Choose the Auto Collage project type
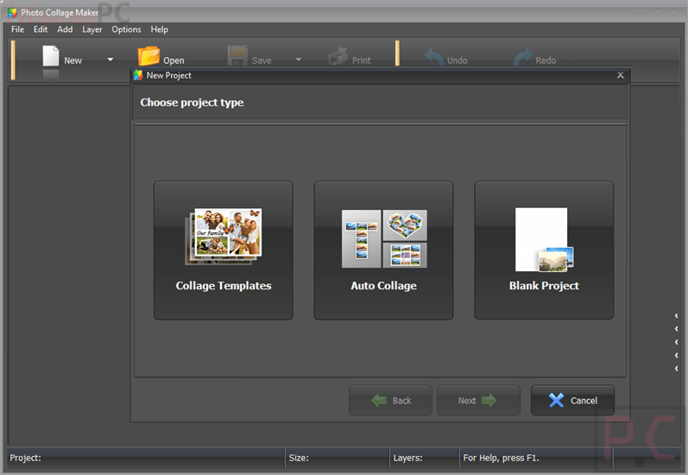Viewport: 688px width, 475px height. [x=383, y=250]
